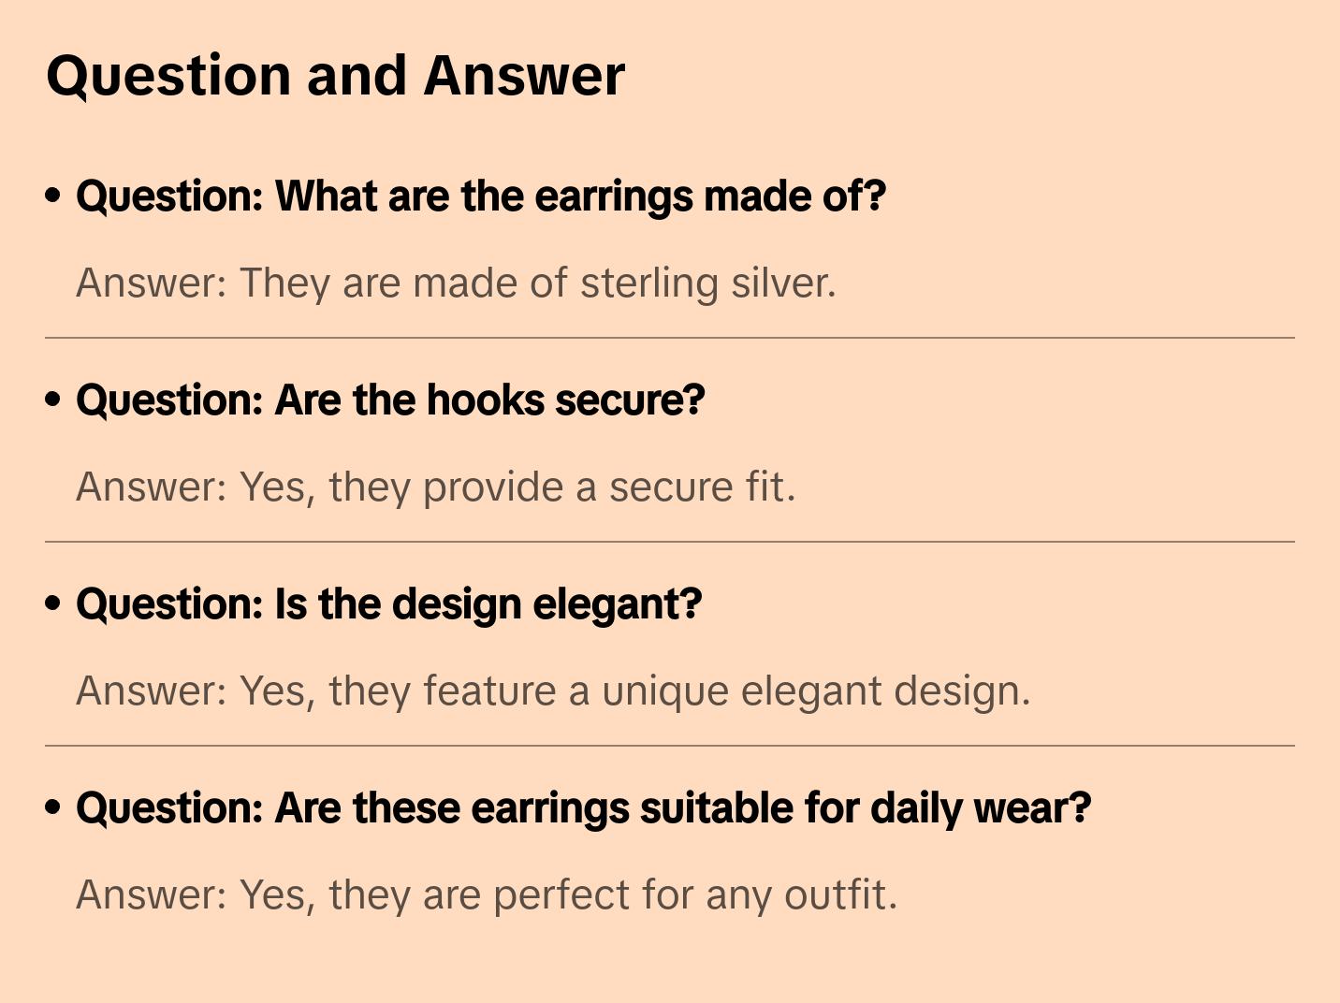1340x1003 pixels.
Task: Click the word "Question:" before the design elegant question
Action: 169,604
